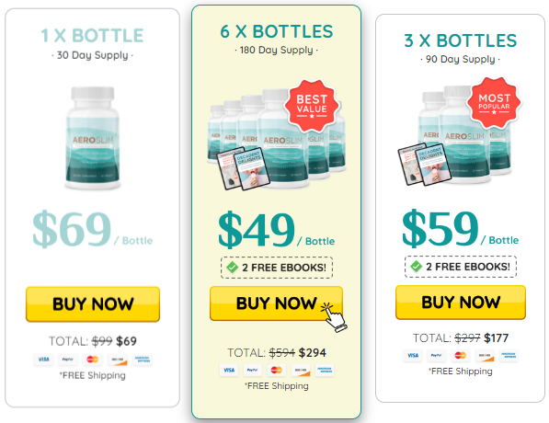Click Buy Now for 6 bottles package
The image size is (549, 423).
(276, 303)
